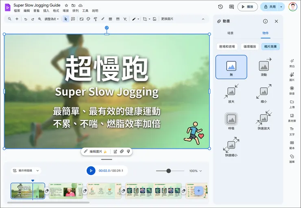
Task: Click the add comment toolbar icon
Action: pos(73,19)
